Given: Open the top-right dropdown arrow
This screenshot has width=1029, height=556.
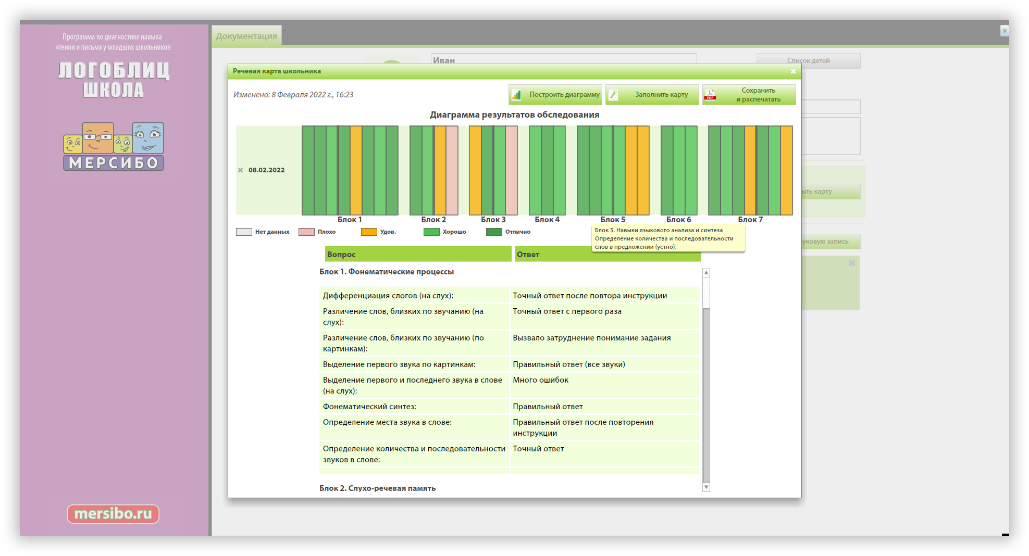Looking at the screenshot, I should pyautogui.click(x=1004, y=31).
